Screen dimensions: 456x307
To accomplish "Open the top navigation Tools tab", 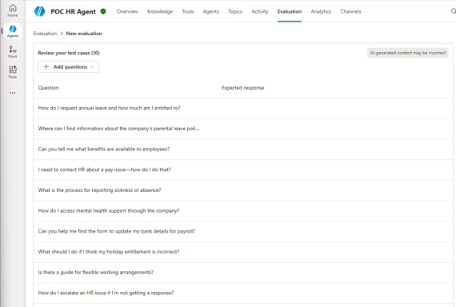I will point(188,12).
